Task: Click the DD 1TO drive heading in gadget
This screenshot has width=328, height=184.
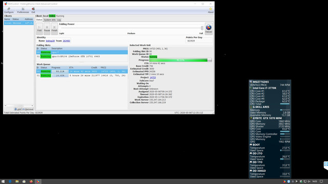Action: tap(257, 162)
